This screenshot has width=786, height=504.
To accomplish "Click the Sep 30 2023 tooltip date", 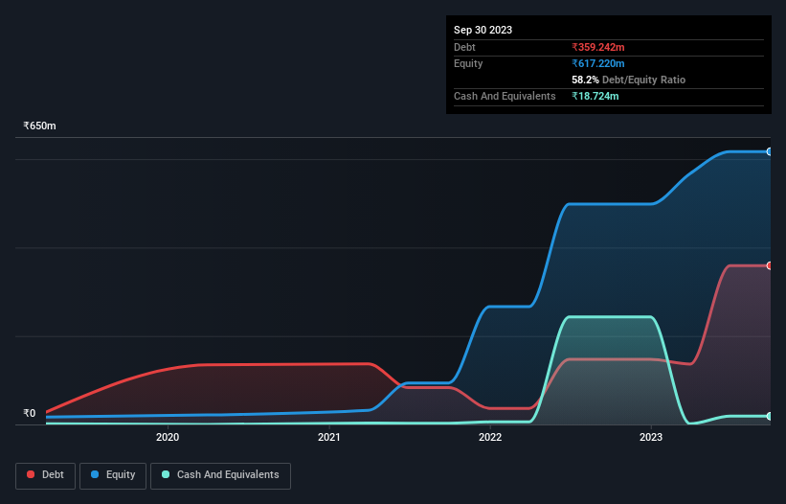I will click(483, 30).
